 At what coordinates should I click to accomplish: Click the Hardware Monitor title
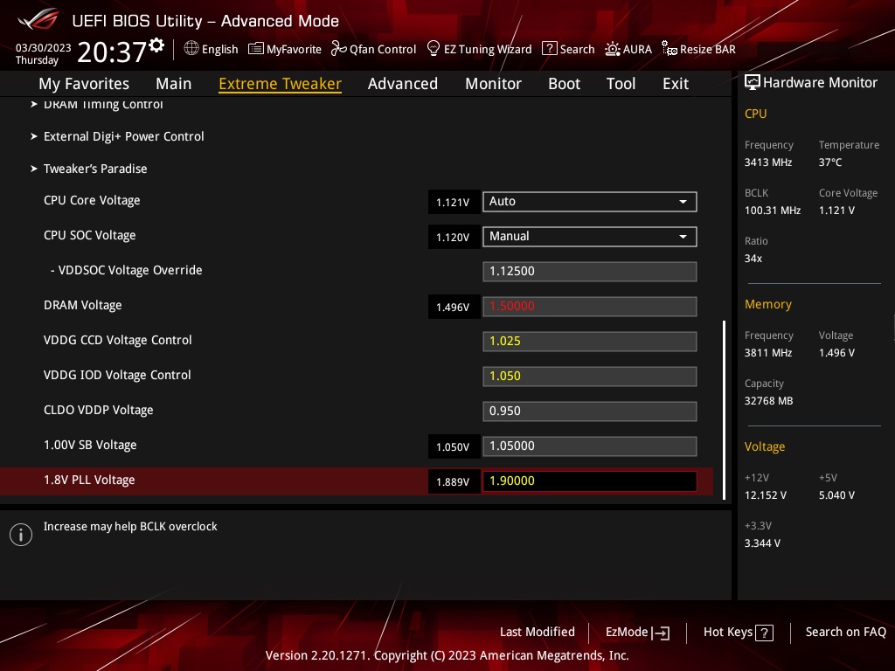pos(820,82)
